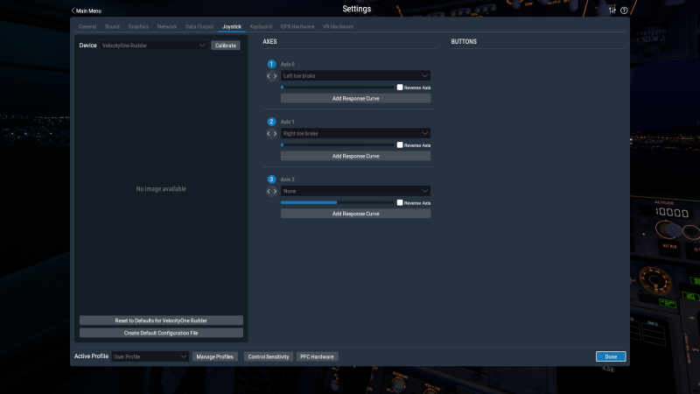Image resolution: width=700 pixels, height=394 pixels.
Task: Enable Reverse Axis for Axis 2
Action: [400, 203]
